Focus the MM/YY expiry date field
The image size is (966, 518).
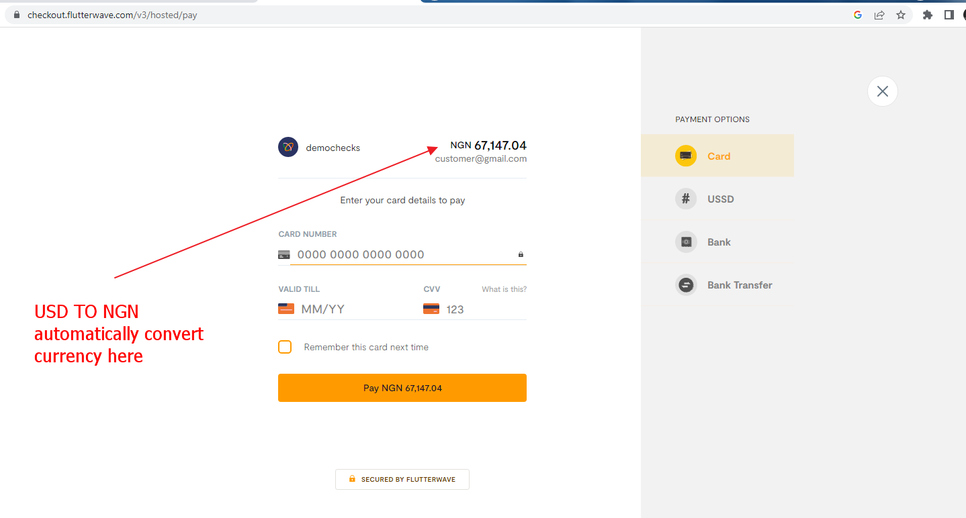[x=349, y=309]
